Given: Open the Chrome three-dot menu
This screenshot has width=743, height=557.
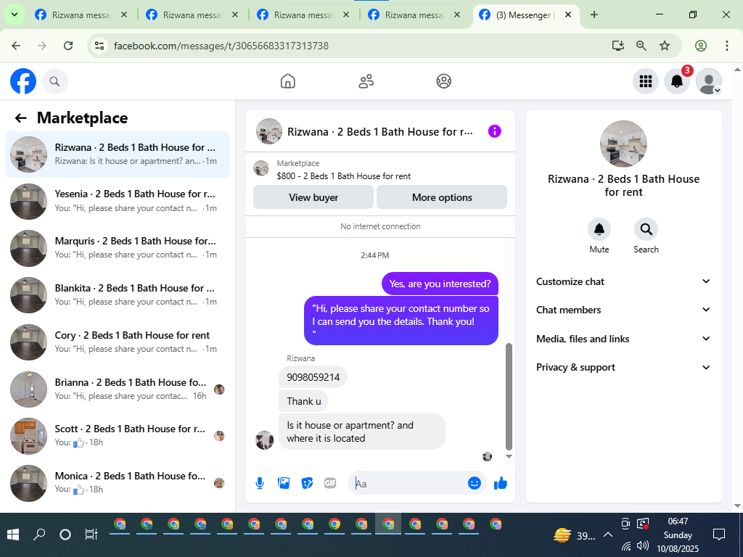Looking at the screenshot, I should pyautogui.click(x=727, y=46).
